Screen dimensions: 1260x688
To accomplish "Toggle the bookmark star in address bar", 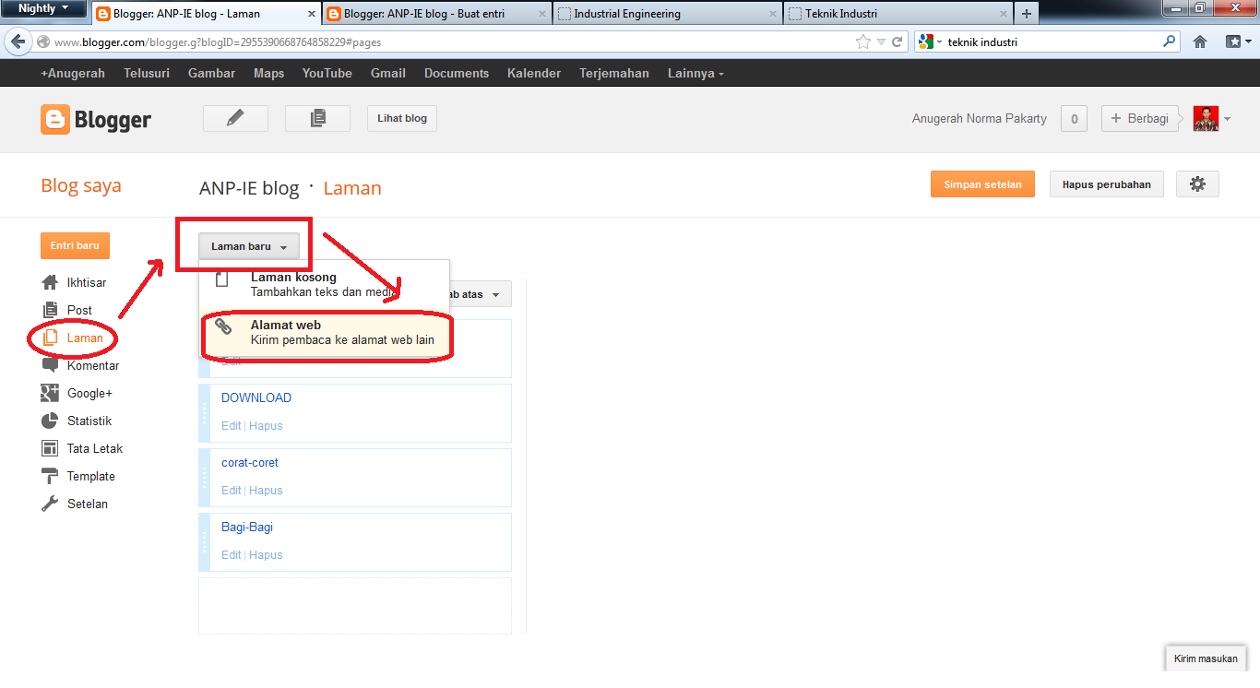I will [862, 42].
